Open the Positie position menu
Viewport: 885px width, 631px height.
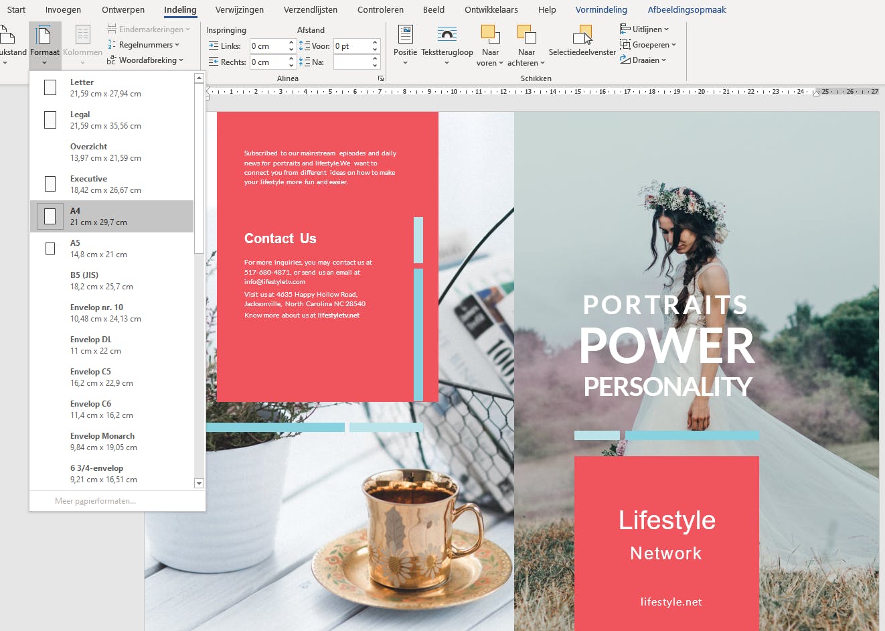[405, 45]
